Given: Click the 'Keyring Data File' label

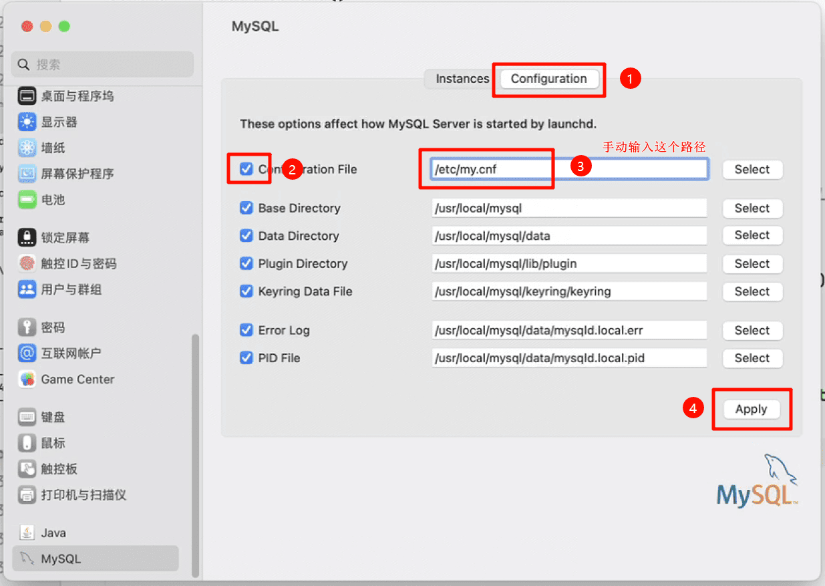Looking at the screenshot, I should coord(305,291).
